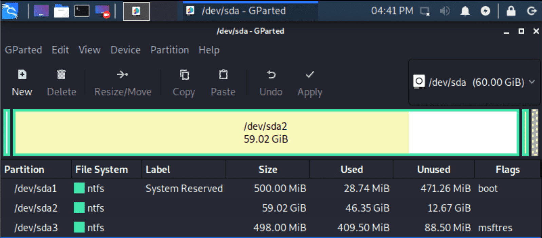Select the /dev/sda2 block in the disk map
Screen dimensions: 542x238
coord(266,133)
